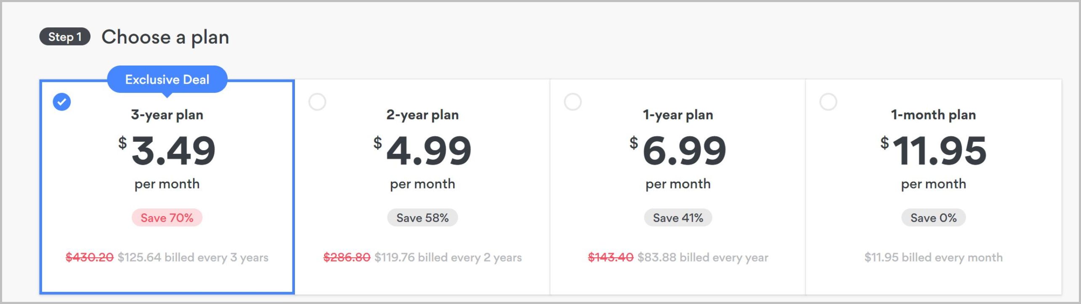The image size is (1081, 304).
Task: Click the Exclusive Deal badge
Action: click(167, 79)
